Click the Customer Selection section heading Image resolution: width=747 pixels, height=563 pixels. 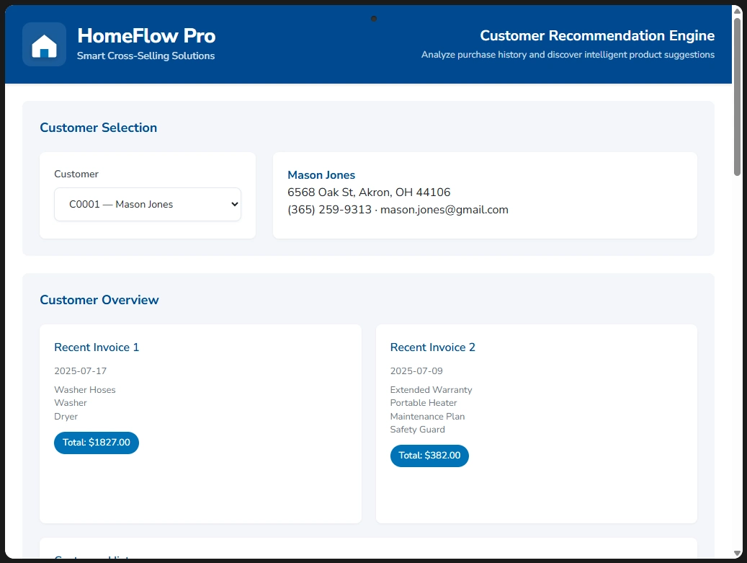[99, 128]
